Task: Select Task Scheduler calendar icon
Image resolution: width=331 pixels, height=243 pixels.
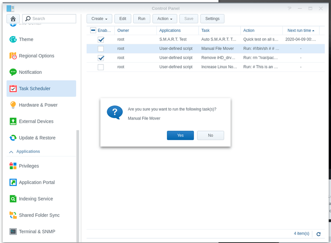Action: (13, 89)
